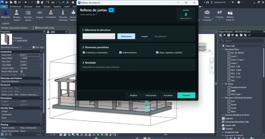Open the Precast ribbon tab
The image size is (265, 139).
47,7
